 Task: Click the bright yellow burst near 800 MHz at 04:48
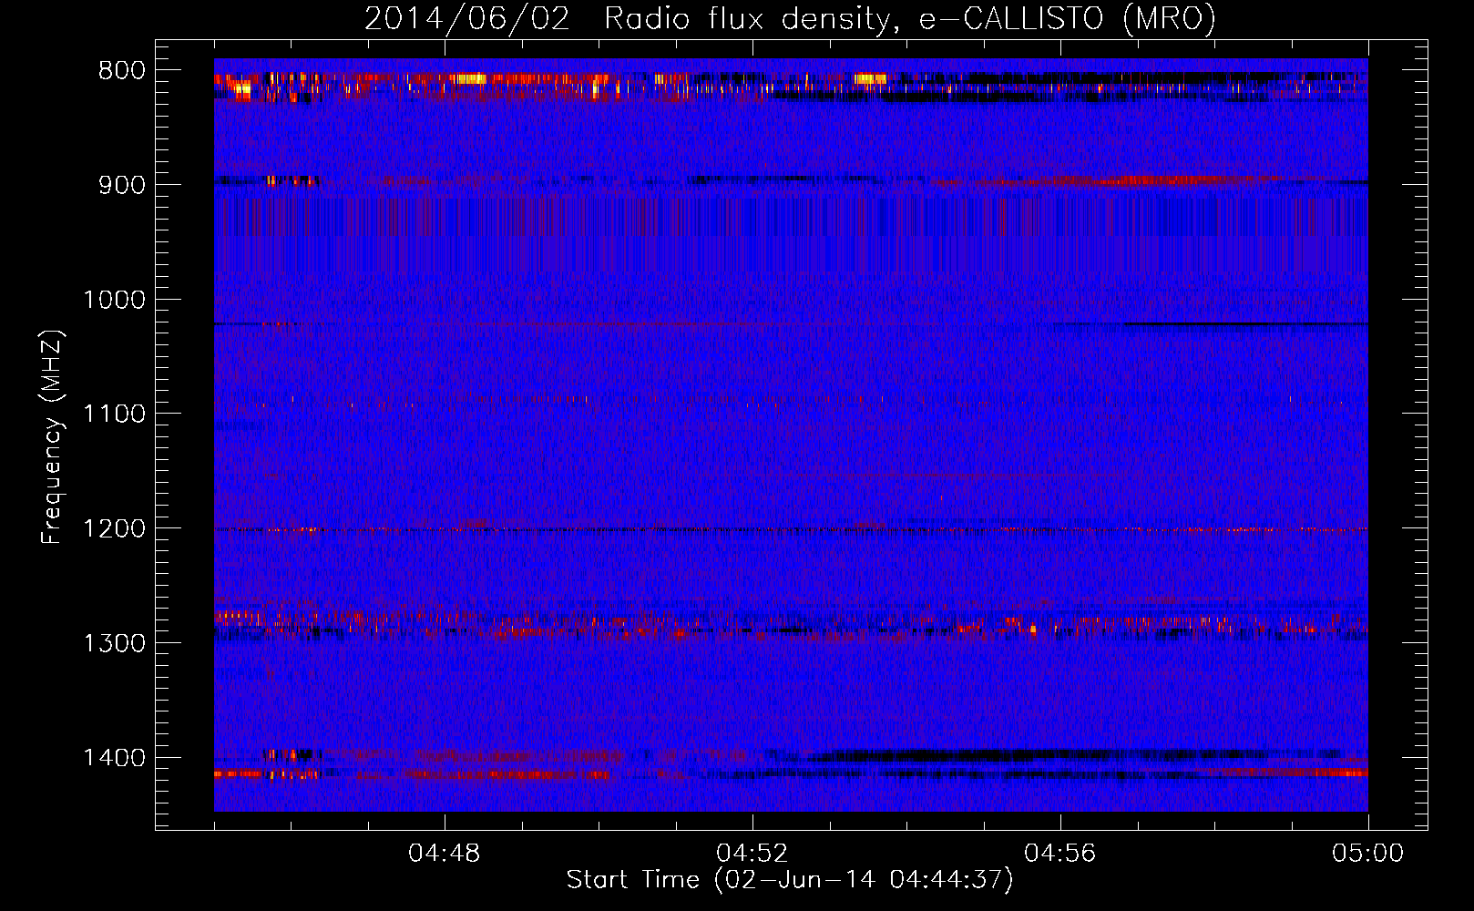[467, 79]
